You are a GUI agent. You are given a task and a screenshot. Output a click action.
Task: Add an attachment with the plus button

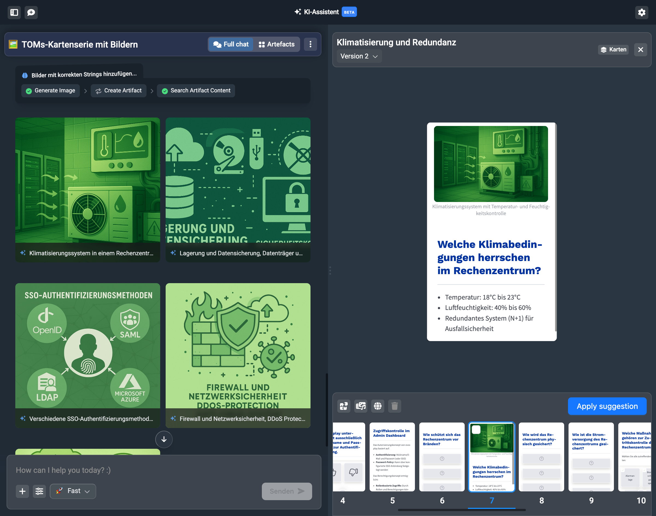pyautogui.click(x=22, y=491)
